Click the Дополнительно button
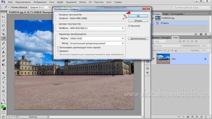Image resolution: width=212 pixels, height=119 pixels. [138, 39]
